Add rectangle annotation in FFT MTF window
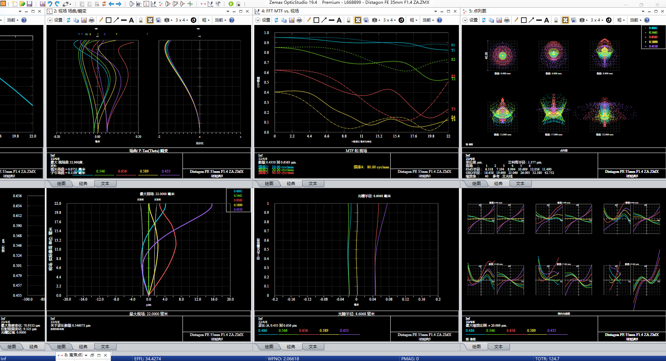Image resolution: width=666 pixels, height=361 pixels. click(316, 20)
